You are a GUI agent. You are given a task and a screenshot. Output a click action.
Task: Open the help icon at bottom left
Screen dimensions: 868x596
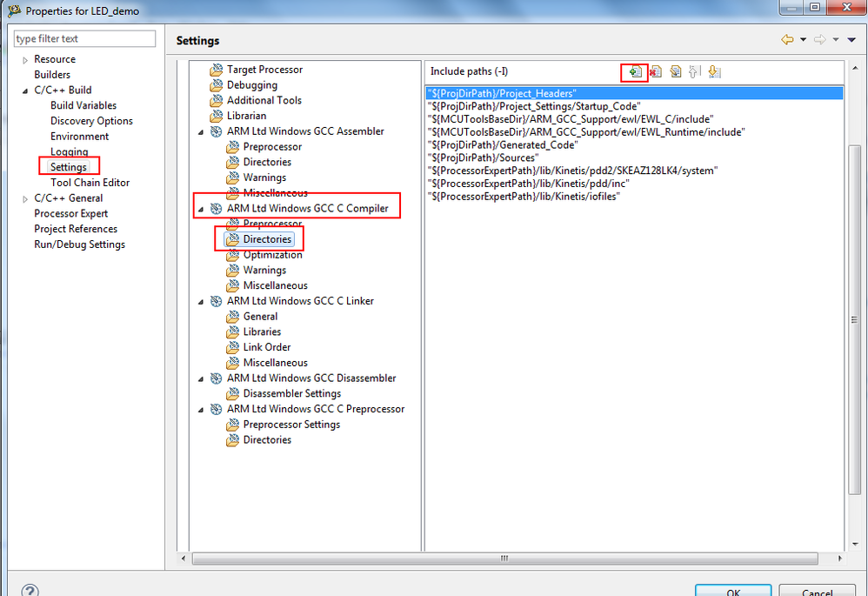[30, 590]
